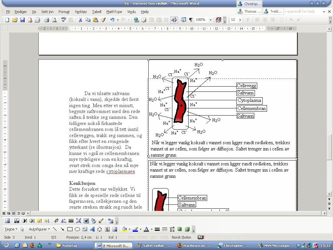333x250 pixels.
Task: Select the Rectangle drawing tool
Action: click(x=70, y=229)
